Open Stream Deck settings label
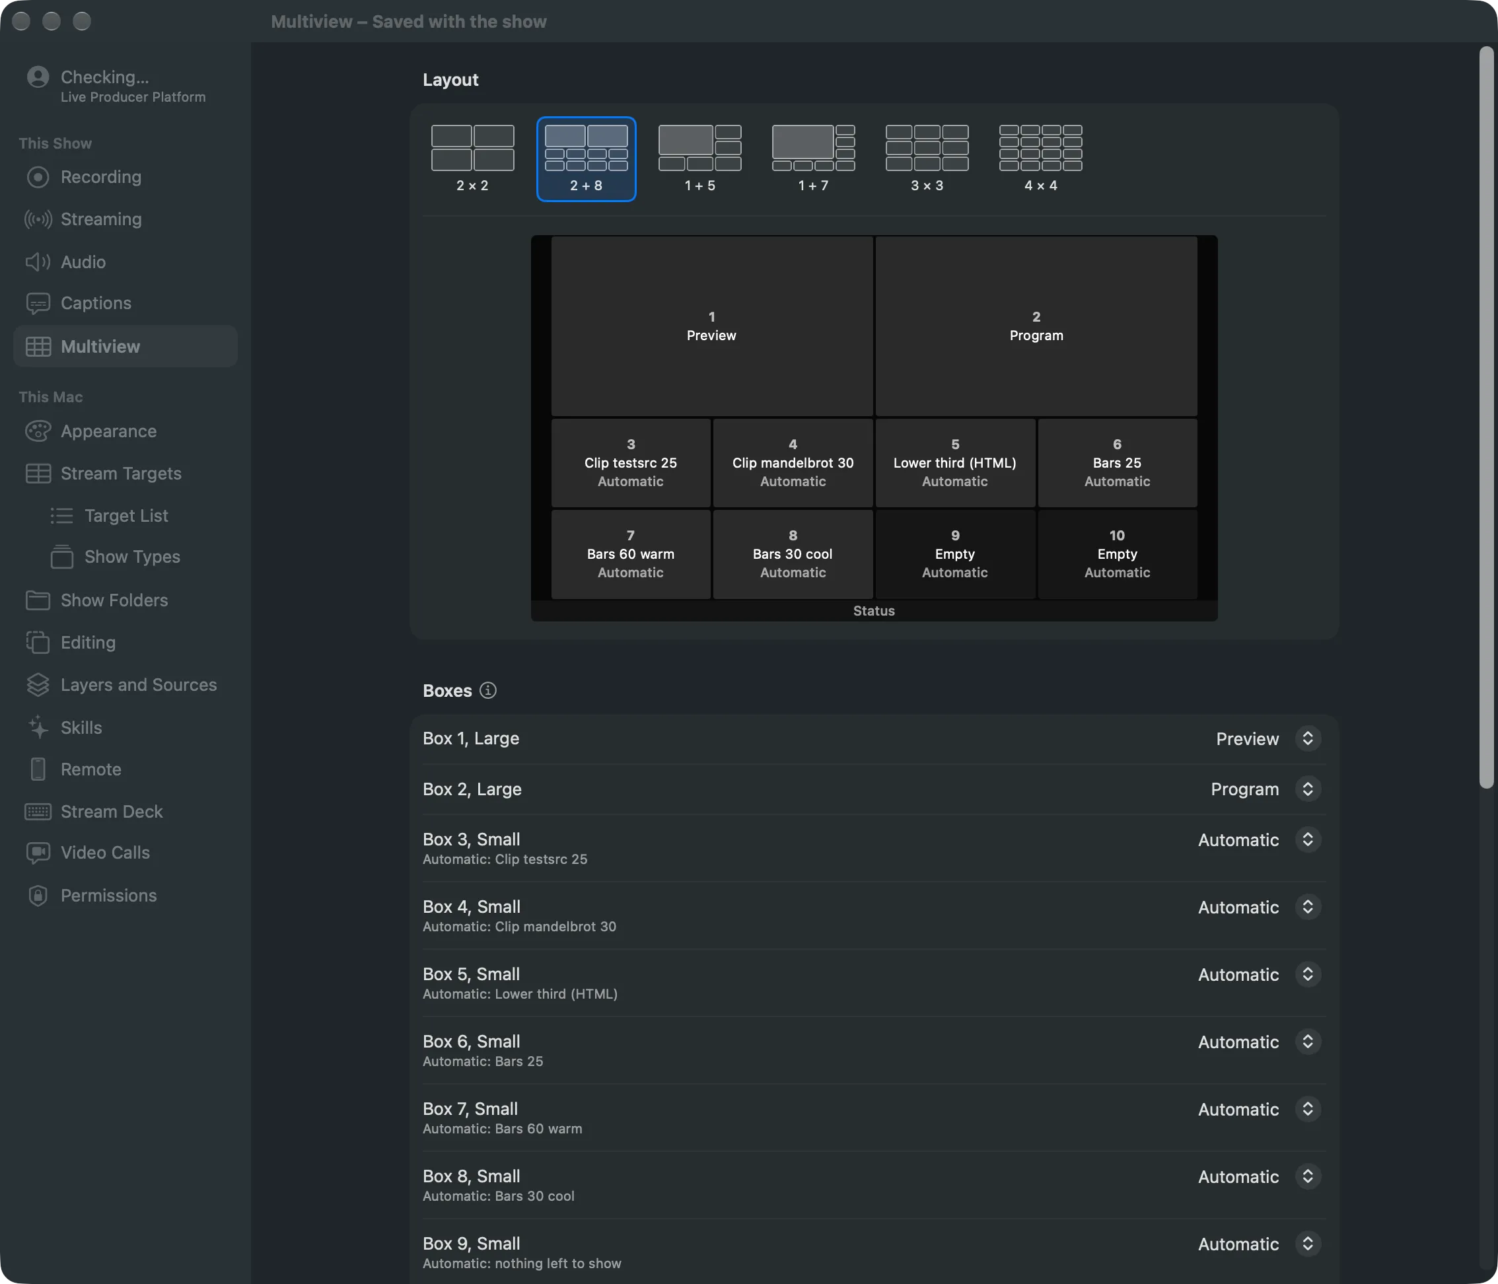Screen dimensions: 1498x1284 [x=112, y=811]
